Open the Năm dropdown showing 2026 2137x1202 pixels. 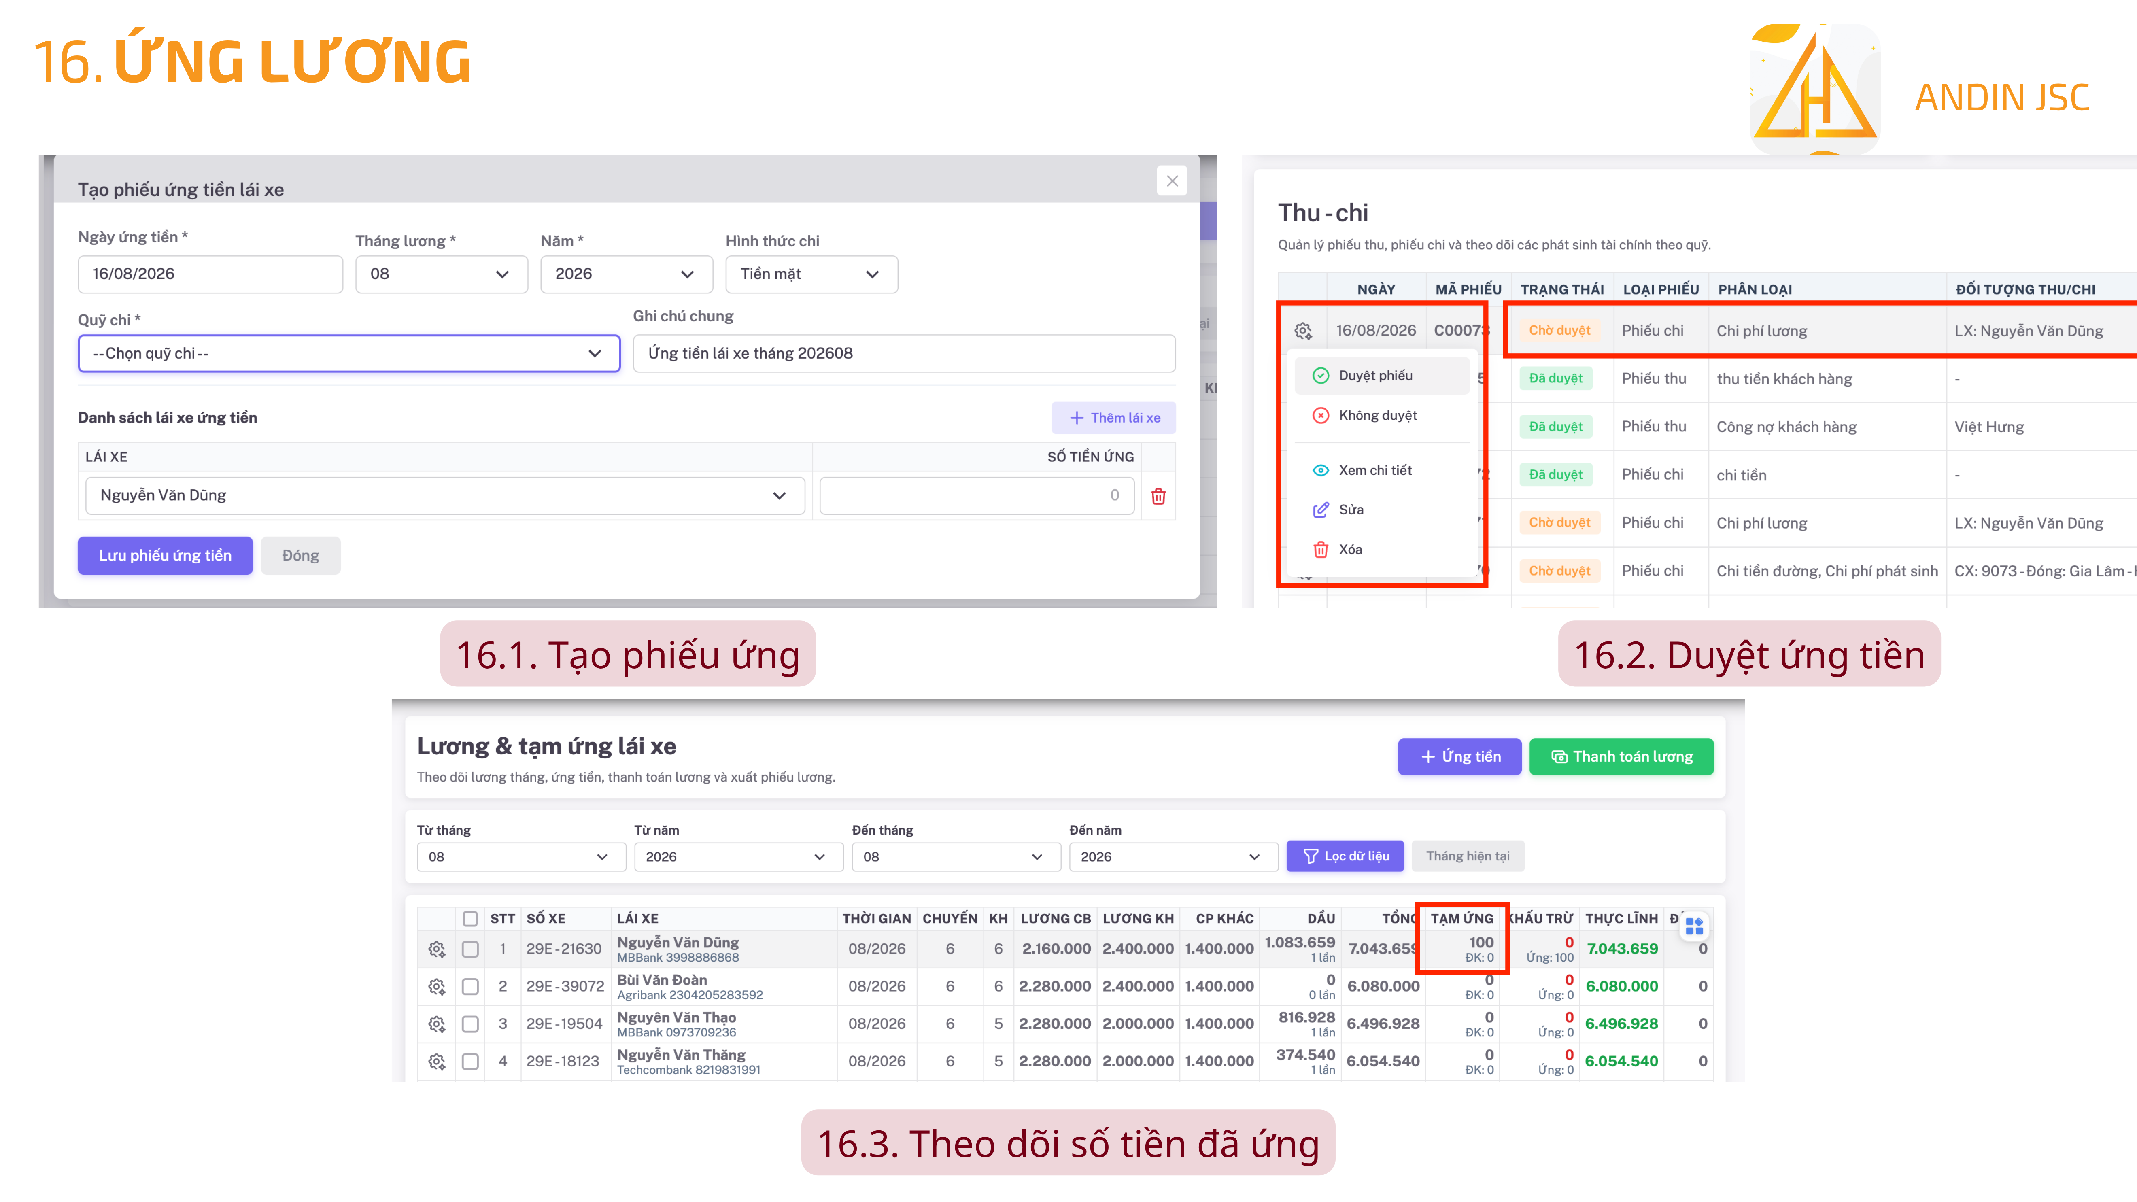[x=627, y=274]
